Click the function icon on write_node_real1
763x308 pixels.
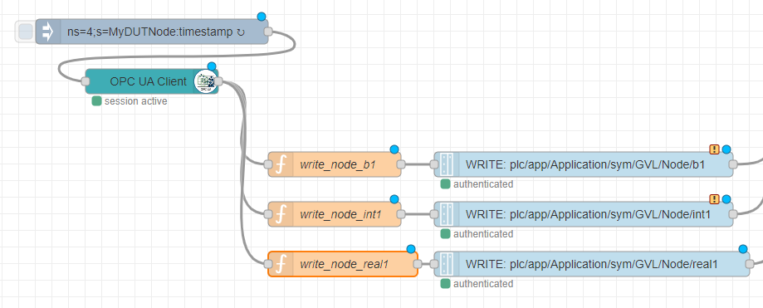point(281,264)
